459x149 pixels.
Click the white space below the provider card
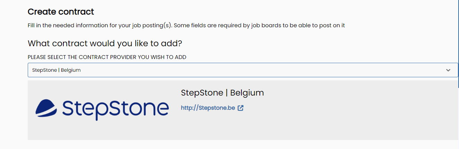click(x=242, y=145)
